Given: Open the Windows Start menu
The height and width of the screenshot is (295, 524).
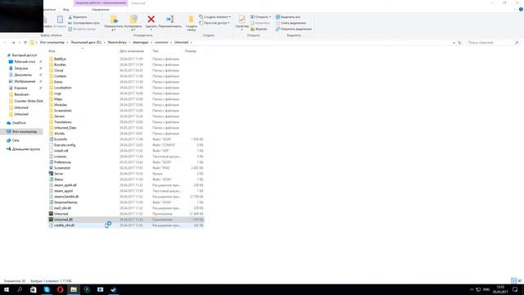Looking at the screenshot, I should (x=7, y=289).
